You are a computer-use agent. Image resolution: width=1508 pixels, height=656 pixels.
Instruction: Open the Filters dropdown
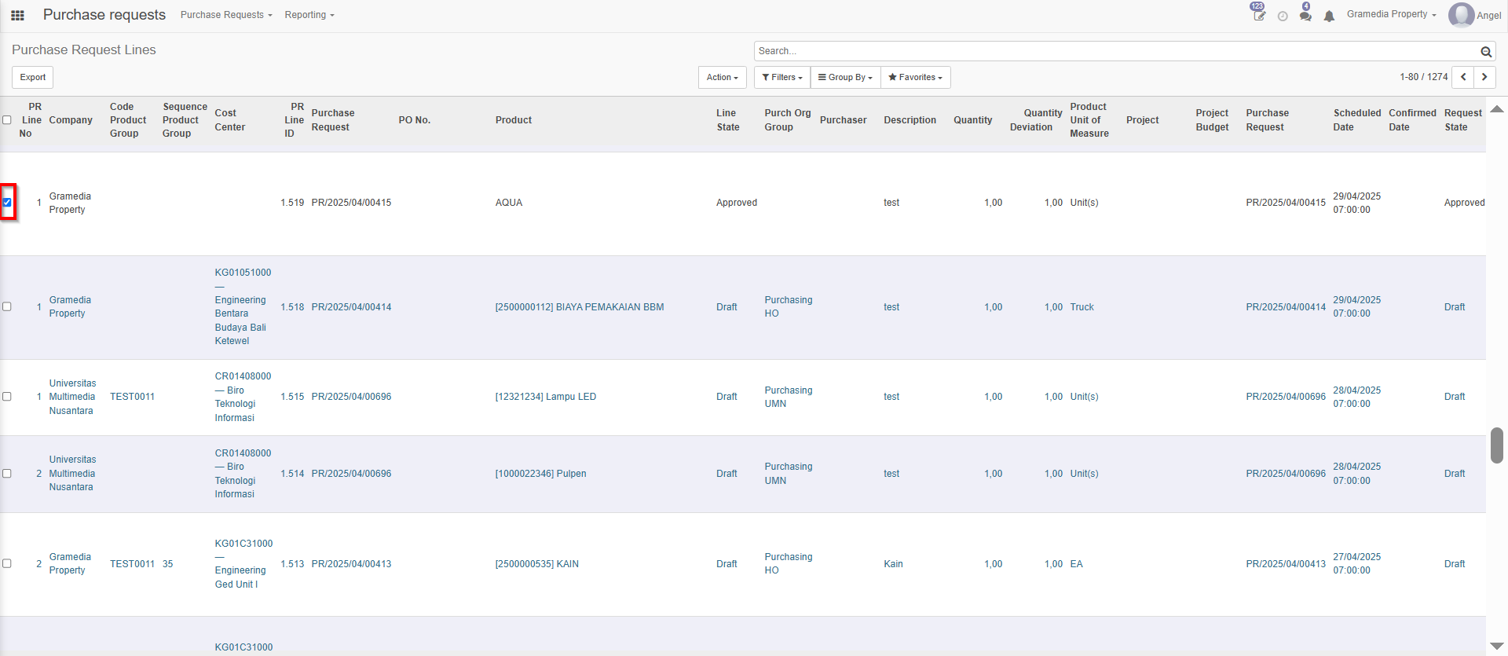pyautogui.click(x=782, y=77)
